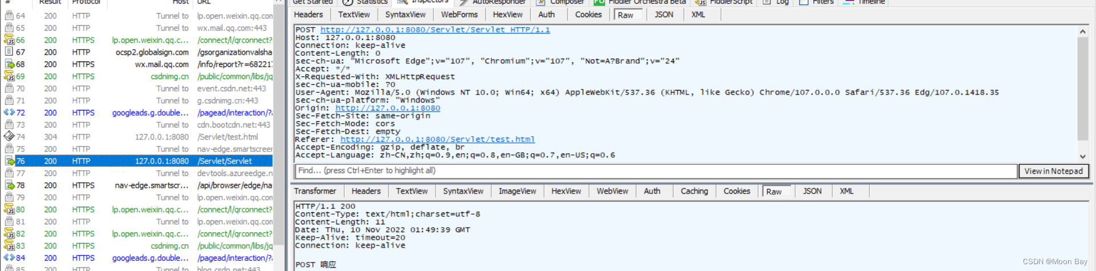The image size is (1096, 271).
Task: Switch to response ImageView tab
Action: [x=517, y=191]
